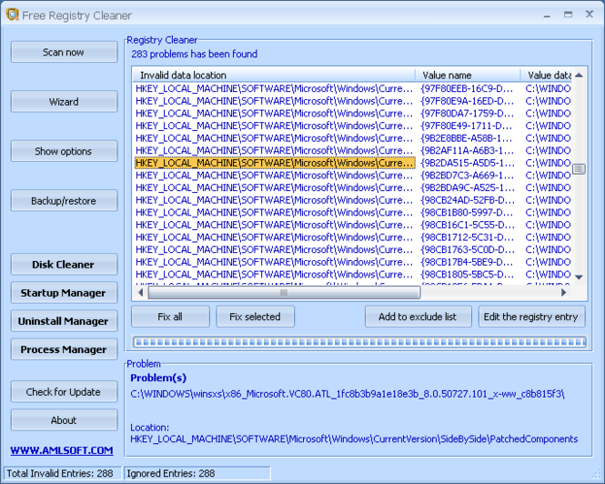Click the problem path C:\WINDOWS\winsxs text
Viewport: 605px width, 484px height.
[348, 394]
